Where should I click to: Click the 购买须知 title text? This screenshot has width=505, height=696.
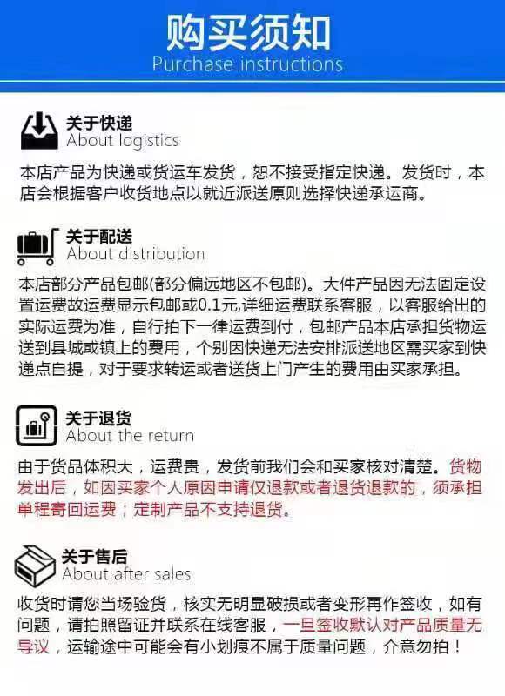(x=248, y=32)
